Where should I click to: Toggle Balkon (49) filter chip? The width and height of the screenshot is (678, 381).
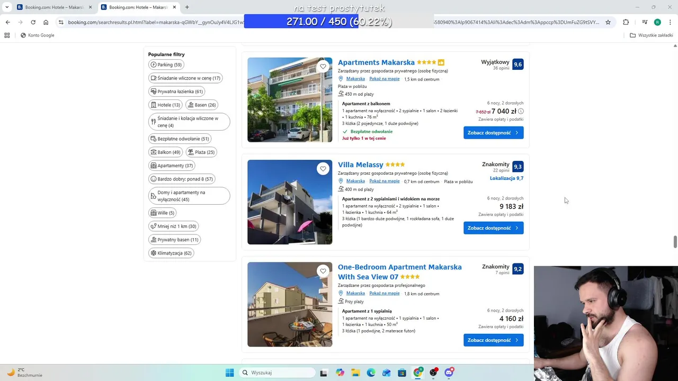pos(165,152)
